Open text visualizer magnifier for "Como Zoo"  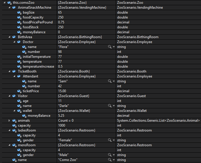[110, 160]
